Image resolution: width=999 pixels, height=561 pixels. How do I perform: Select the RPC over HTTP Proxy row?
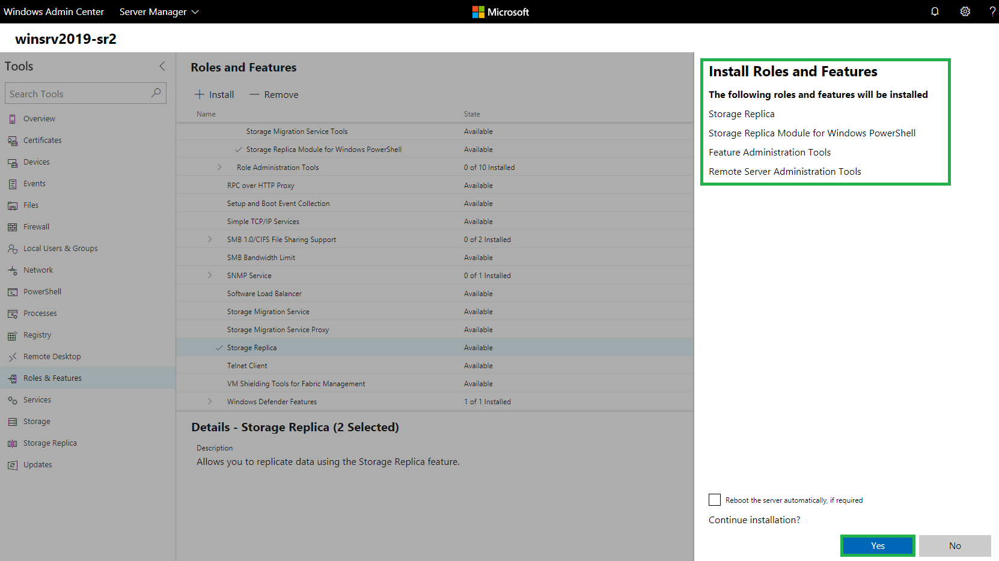tap(435, 186)
